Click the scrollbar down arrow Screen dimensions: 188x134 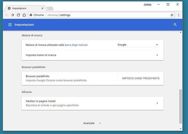point(181,129)
